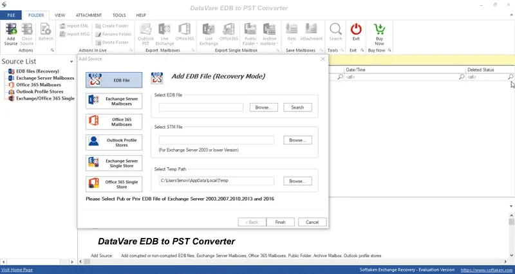
Task: Expand the Actions group launcher
Action: [52, 50]
